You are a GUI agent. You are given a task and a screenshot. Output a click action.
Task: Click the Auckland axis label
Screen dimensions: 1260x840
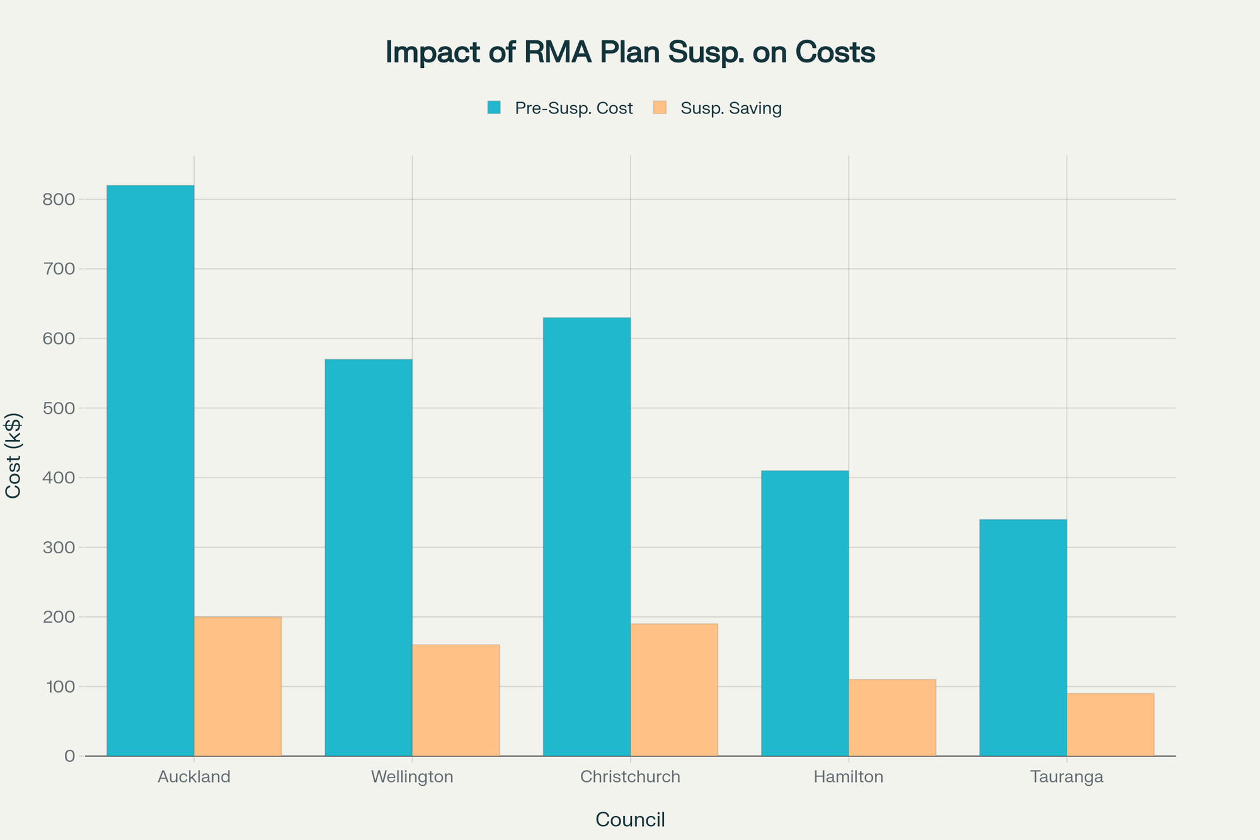(195, 777)
